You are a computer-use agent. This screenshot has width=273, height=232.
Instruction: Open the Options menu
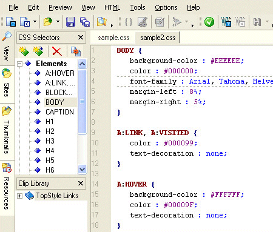[166, 7]
